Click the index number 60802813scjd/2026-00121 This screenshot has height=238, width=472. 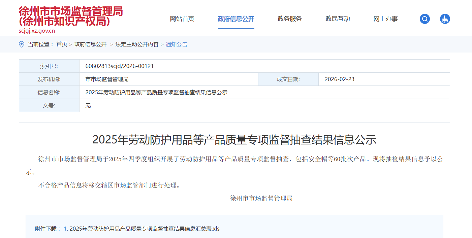[x=120, y=66]
